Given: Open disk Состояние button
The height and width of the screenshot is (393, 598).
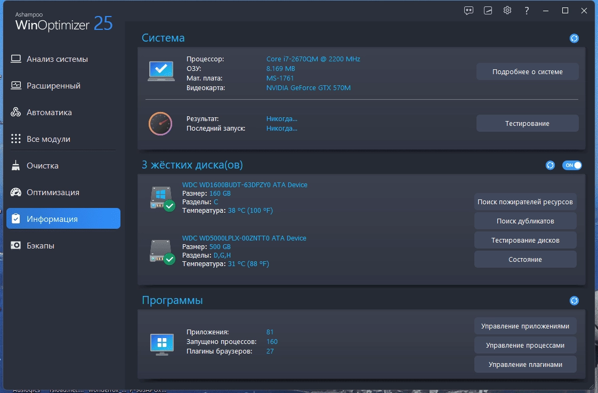Looking at the screenshot, I should coord(525,260).
